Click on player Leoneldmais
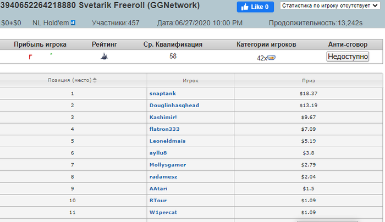This screenshot has width=385, height=222. 166,141
